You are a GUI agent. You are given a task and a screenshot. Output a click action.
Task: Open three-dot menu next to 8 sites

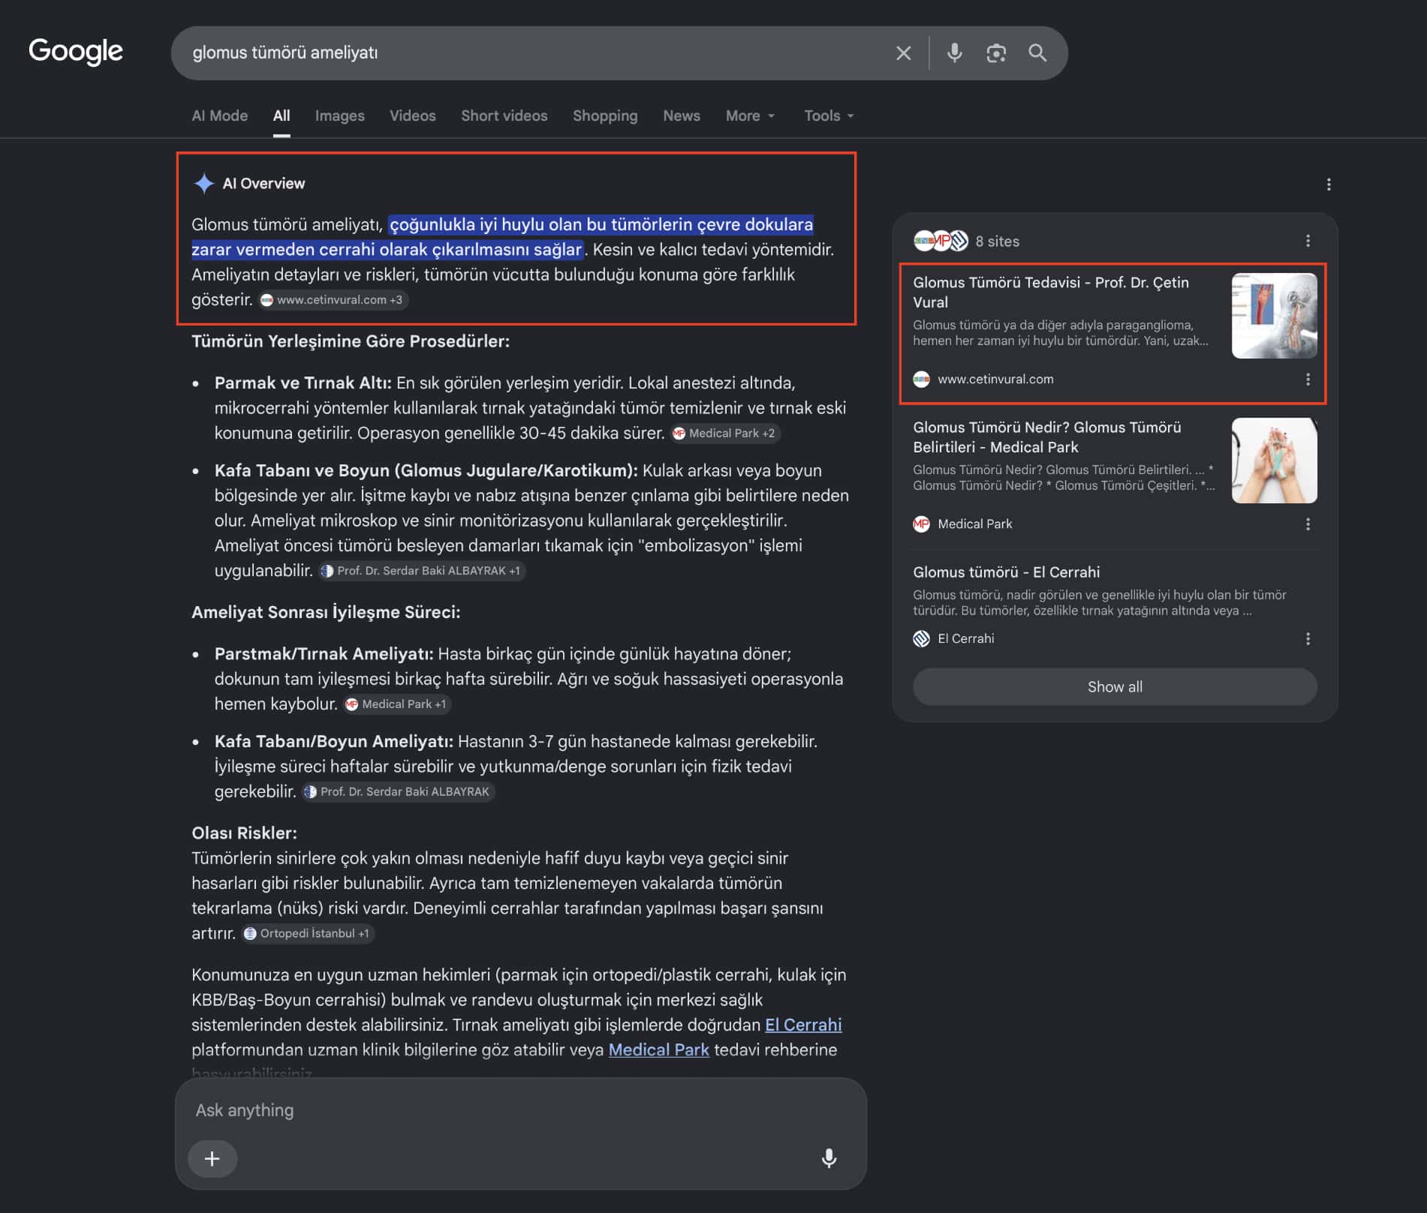[1308, 241]
